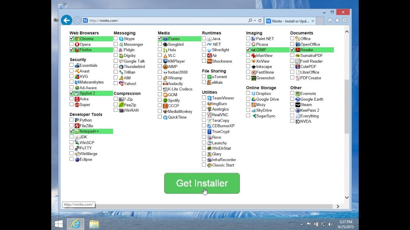
Task: Check the Google Drive checkbox
Action: (248, 99)
